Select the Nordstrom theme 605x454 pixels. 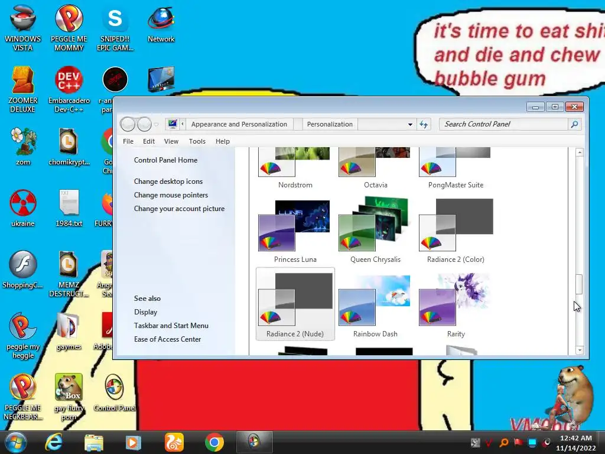coord(295,168)
